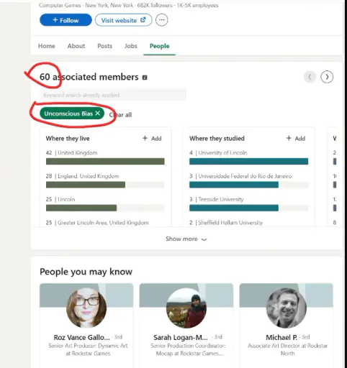Open the Posts tab

coord(104,46)
